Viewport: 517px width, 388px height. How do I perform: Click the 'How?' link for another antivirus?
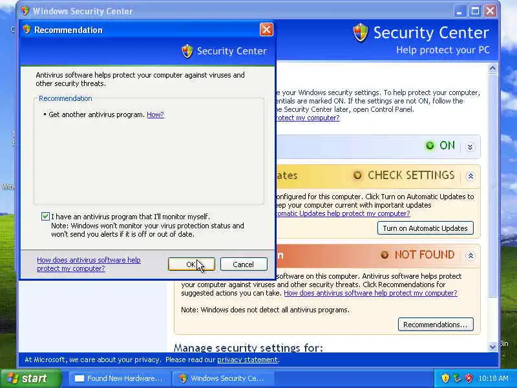tap(155, 114)
